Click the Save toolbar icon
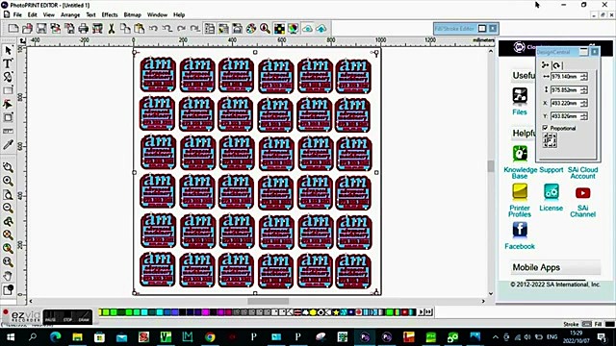Image resolution: width=616 pixels, height=346 pixels. click(41, 29)
